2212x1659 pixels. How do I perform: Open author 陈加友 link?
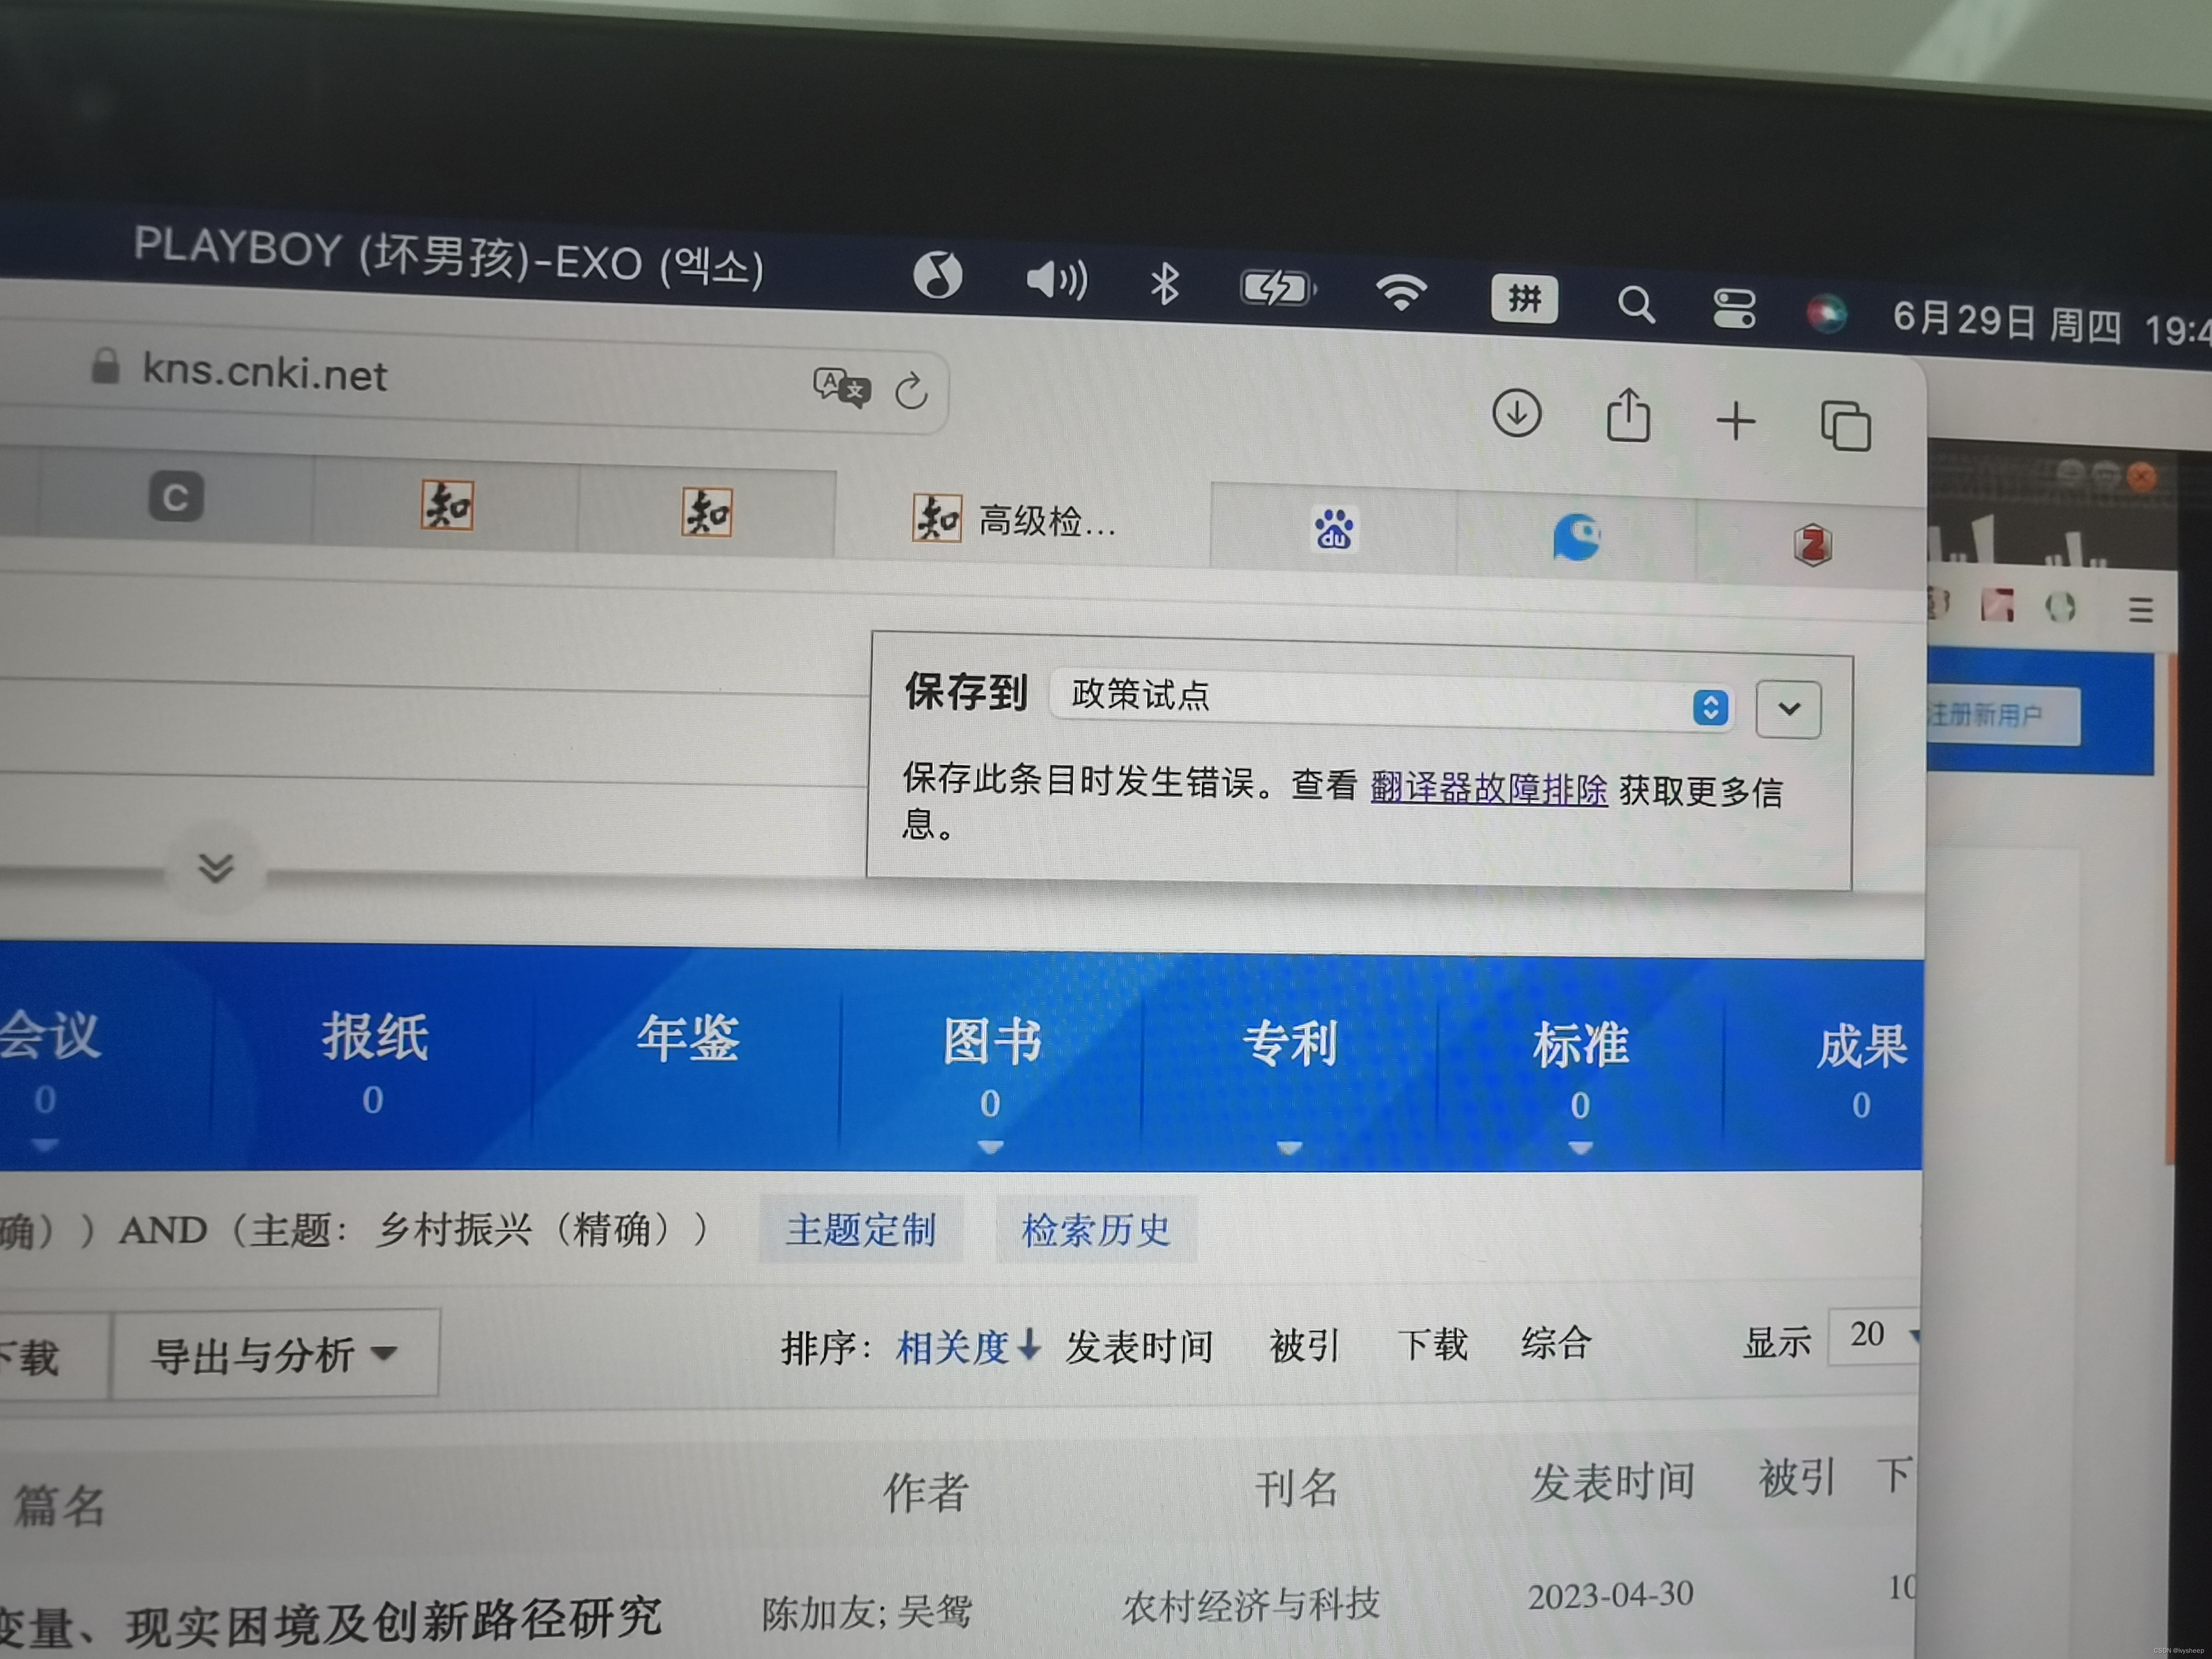(819, 1613)
